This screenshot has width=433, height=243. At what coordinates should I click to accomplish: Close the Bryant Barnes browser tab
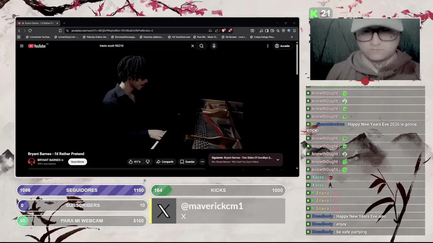point(57,23)
